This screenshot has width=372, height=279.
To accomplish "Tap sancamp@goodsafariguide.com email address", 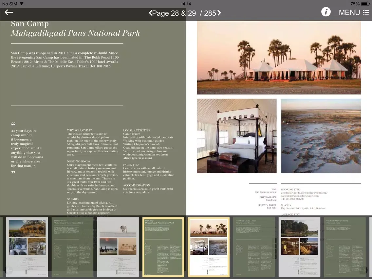I will pyautogui.click(x=300, y=196).
